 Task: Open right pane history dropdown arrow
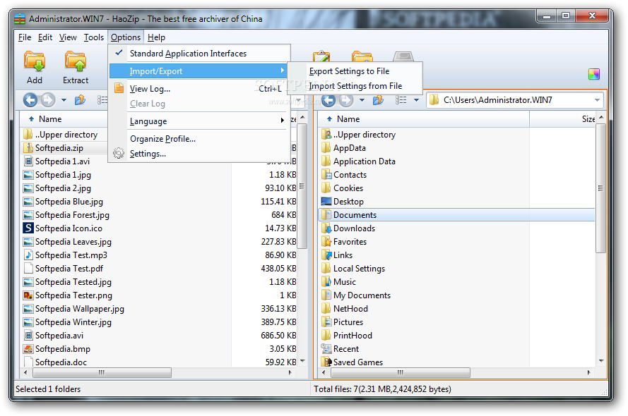(362, 100)
